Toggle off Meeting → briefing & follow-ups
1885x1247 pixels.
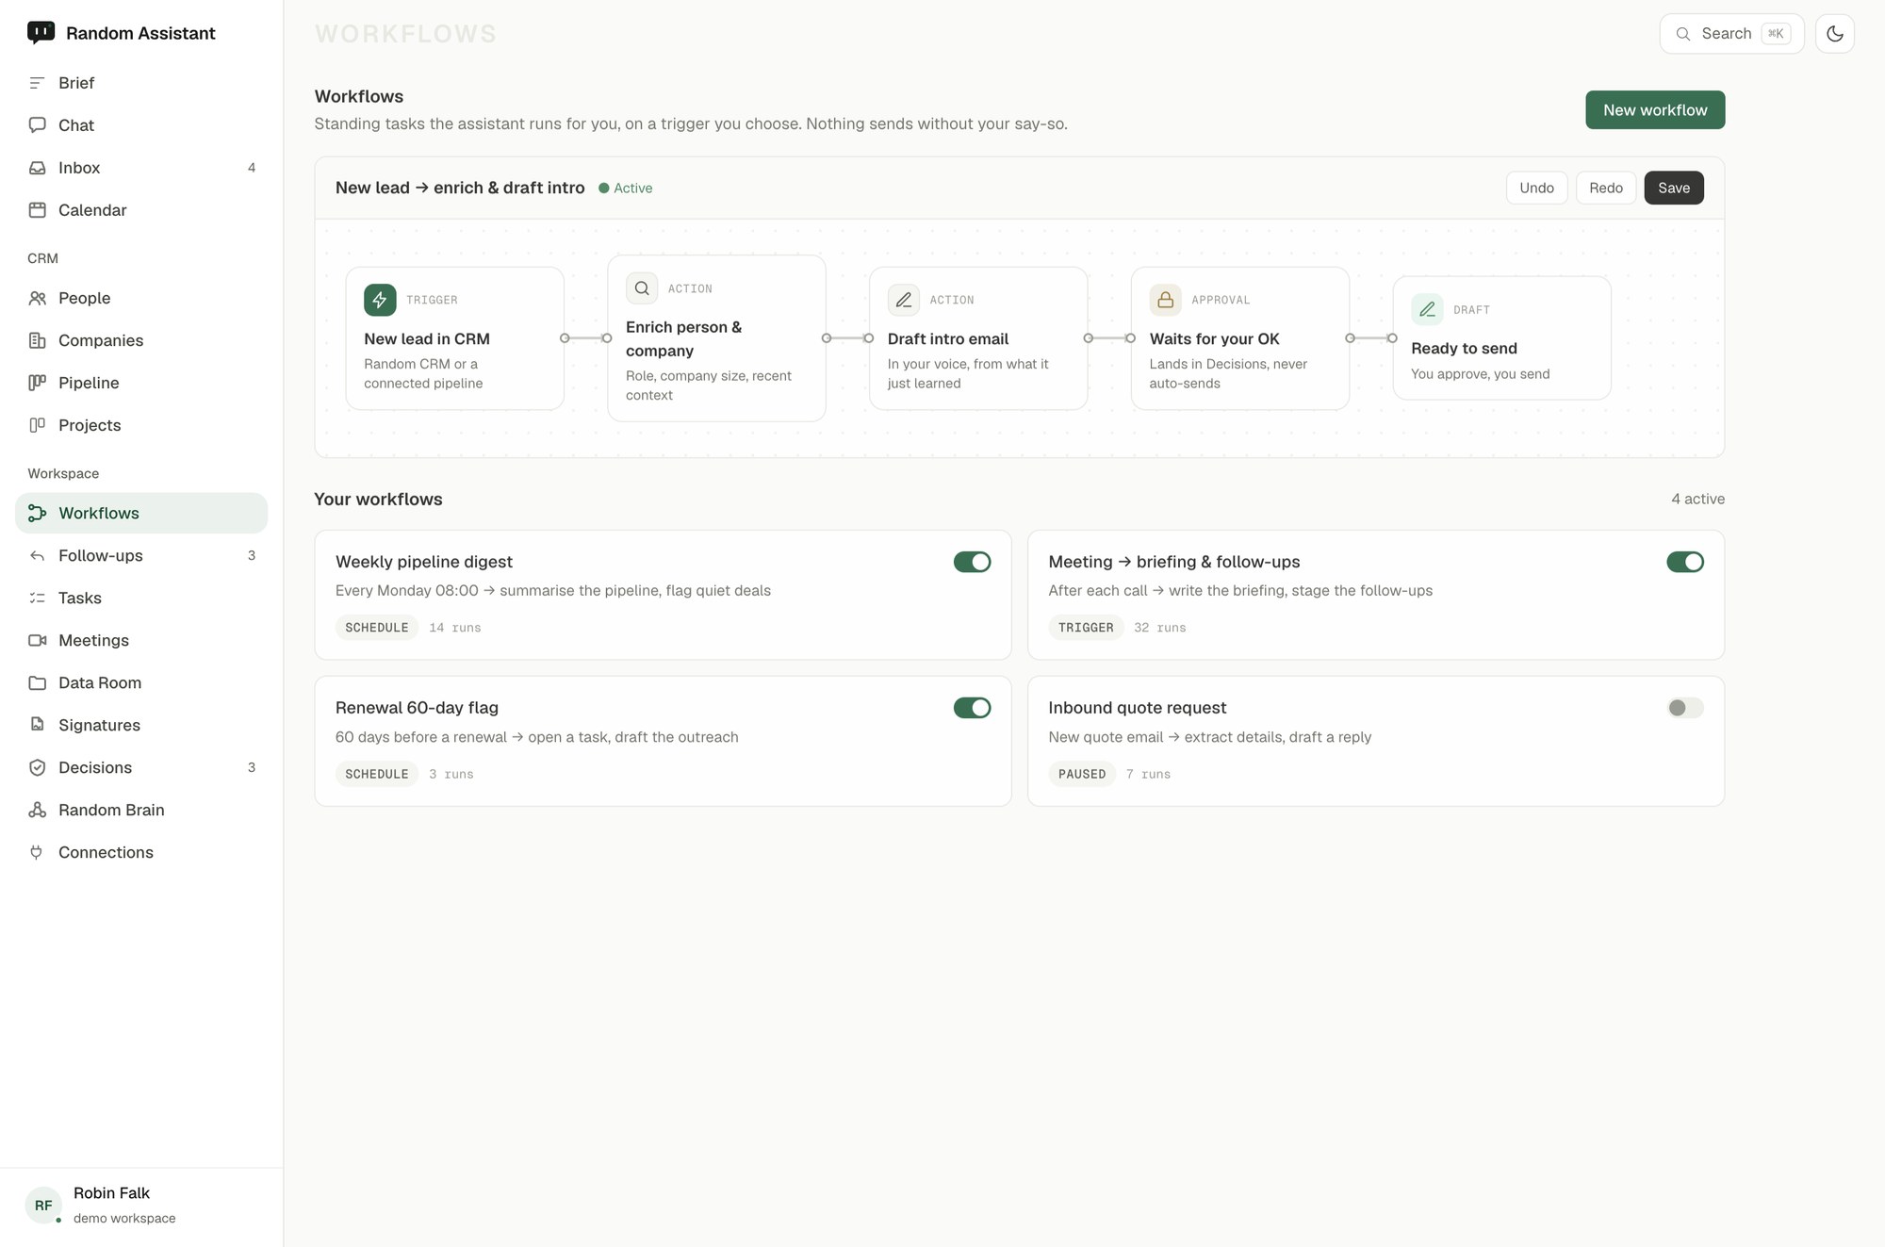click(1685, 562)
